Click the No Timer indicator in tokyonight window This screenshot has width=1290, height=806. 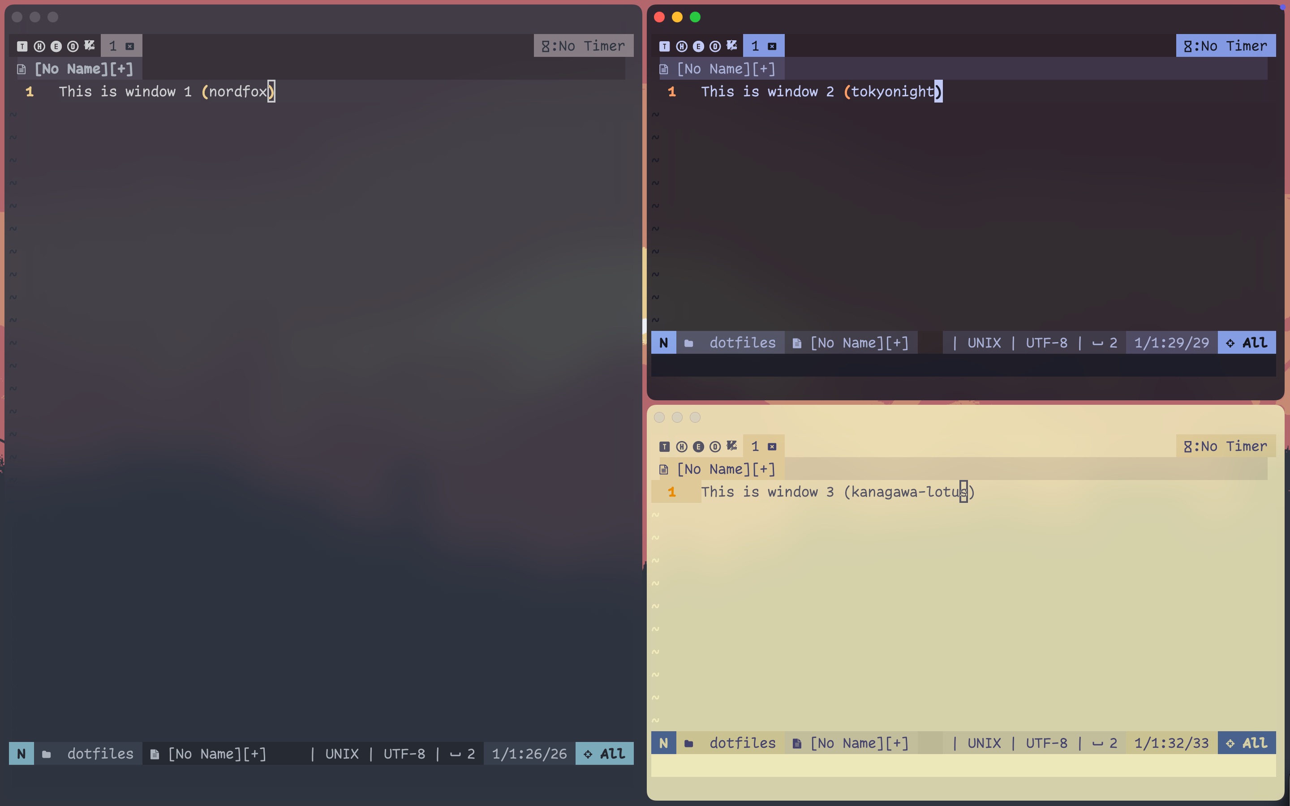click(x=1225, y=47)
